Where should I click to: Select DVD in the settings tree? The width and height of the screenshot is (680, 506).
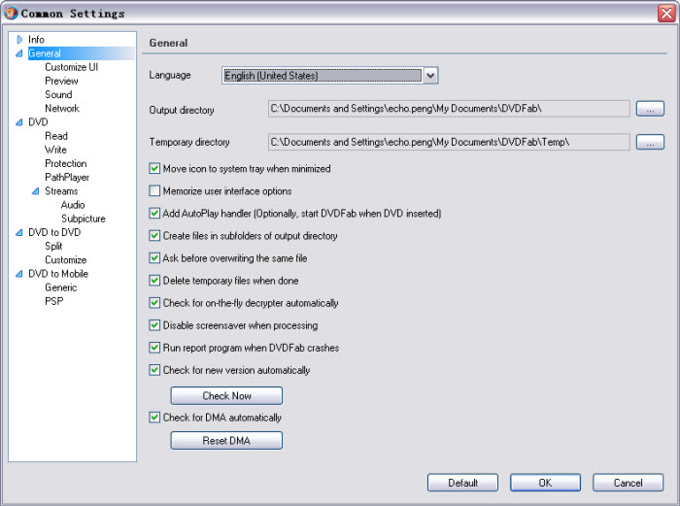click(38, 122)
